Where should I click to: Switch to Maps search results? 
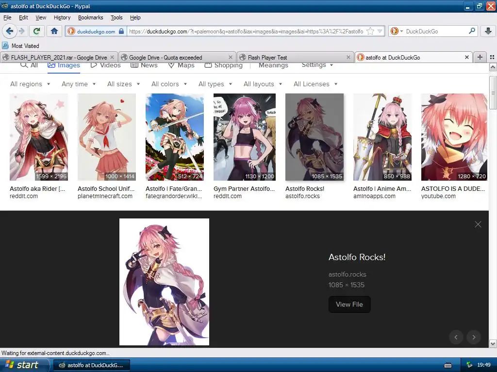pos(182,65)
